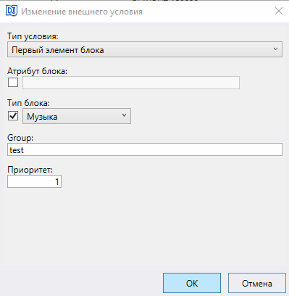
Task: Click the Тип блока label
Action: [x=28, y=103]
